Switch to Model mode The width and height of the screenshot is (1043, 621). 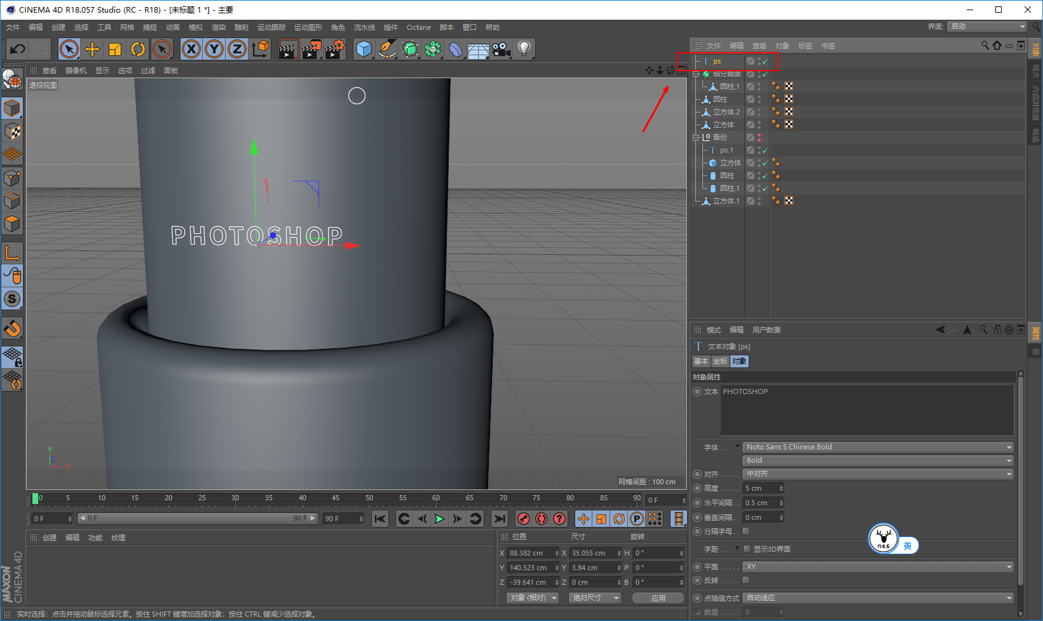click(x=12, y=109)
